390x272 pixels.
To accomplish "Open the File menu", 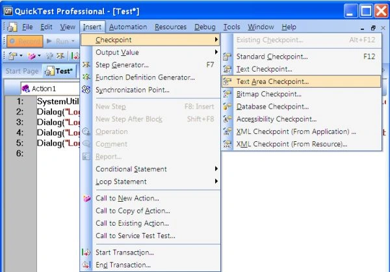I will [27, 27].
